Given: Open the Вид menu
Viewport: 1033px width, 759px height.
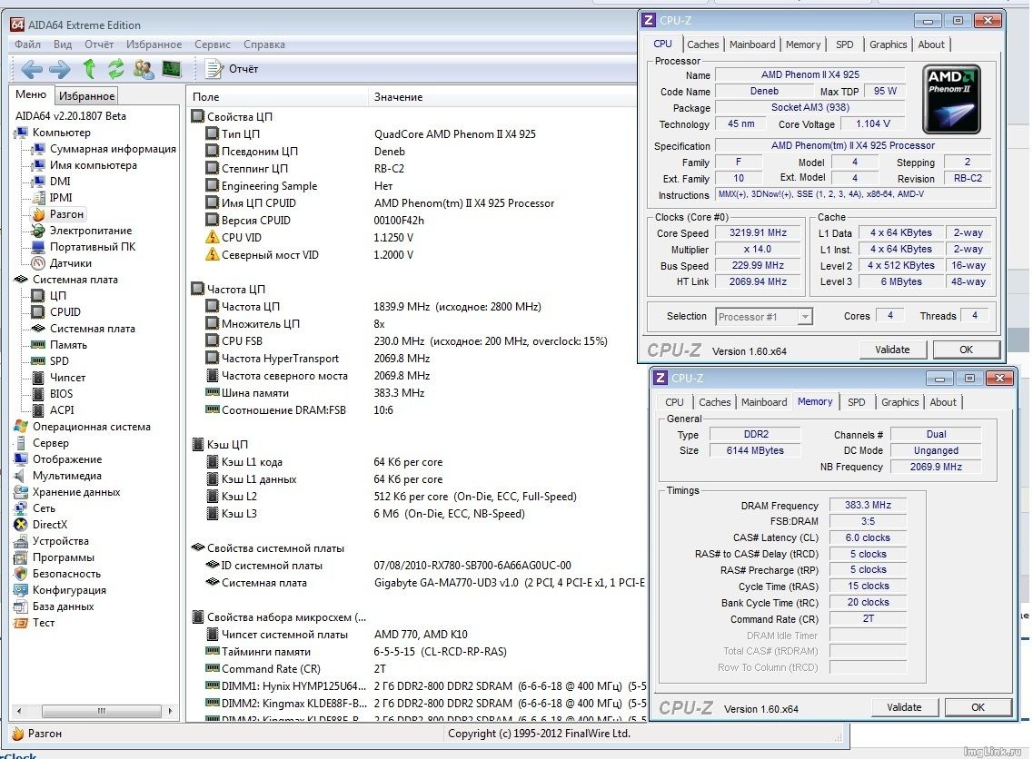Looking at the screenshot, I should 63,44.
